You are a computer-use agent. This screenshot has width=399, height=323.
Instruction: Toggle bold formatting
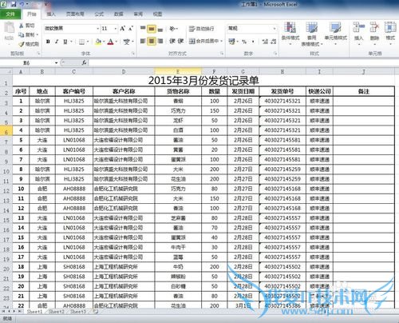click(x=48, y=42)
